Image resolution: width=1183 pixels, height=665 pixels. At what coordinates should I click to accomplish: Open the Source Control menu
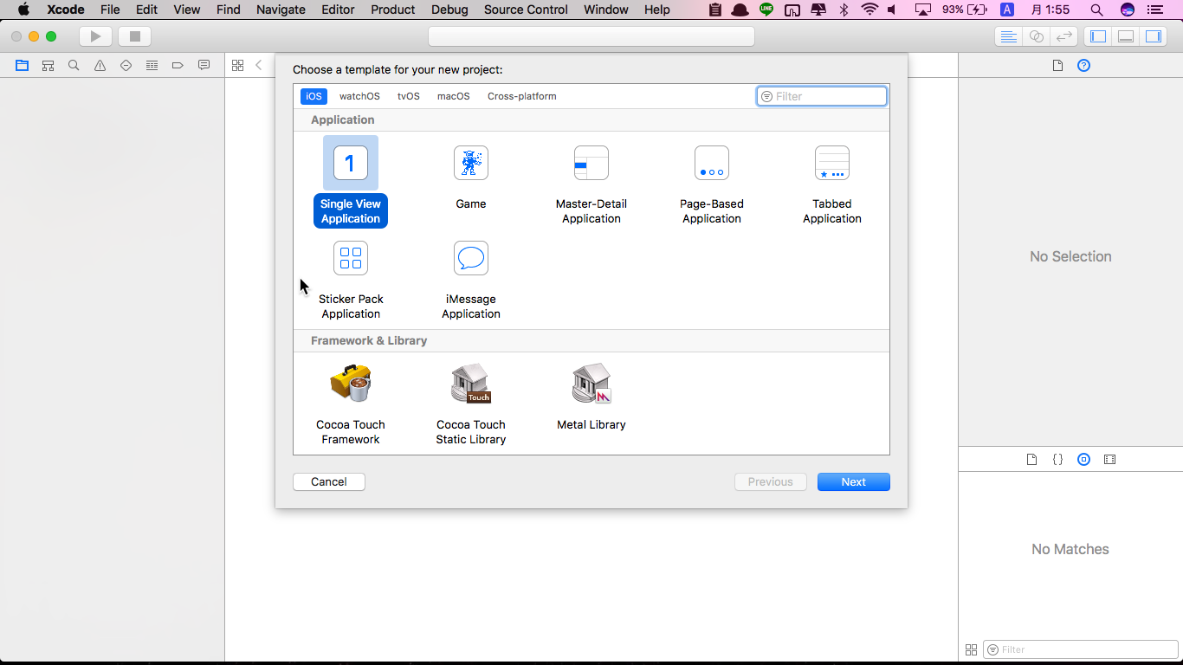(x=526, y=10)
